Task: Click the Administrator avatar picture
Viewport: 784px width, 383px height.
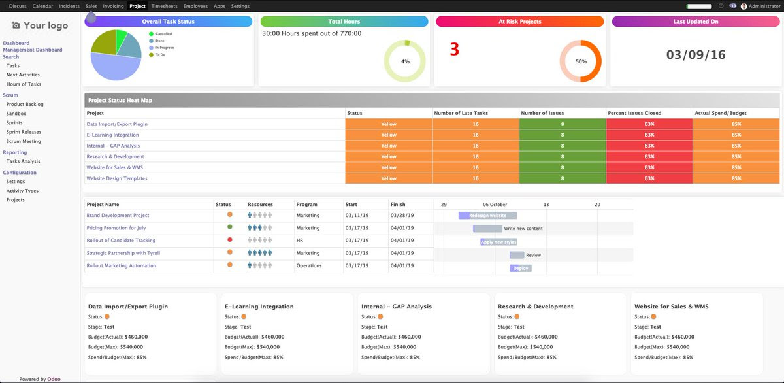Action: coord(743,6)
